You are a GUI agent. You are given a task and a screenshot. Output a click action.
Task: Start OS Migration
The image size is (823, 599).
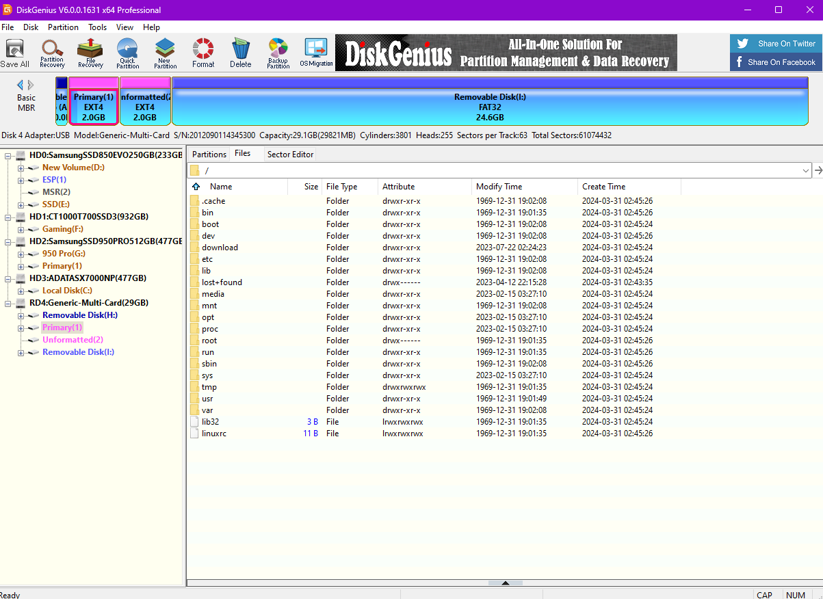coord(315,53)
